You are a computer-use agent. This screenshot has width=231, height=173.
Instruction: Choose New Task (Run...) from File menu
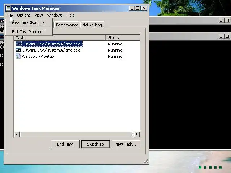(x=29, y=22)
